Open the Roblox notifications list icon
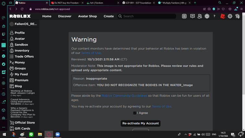This screenshot has width=245, height=138. (x=184, y=16)
